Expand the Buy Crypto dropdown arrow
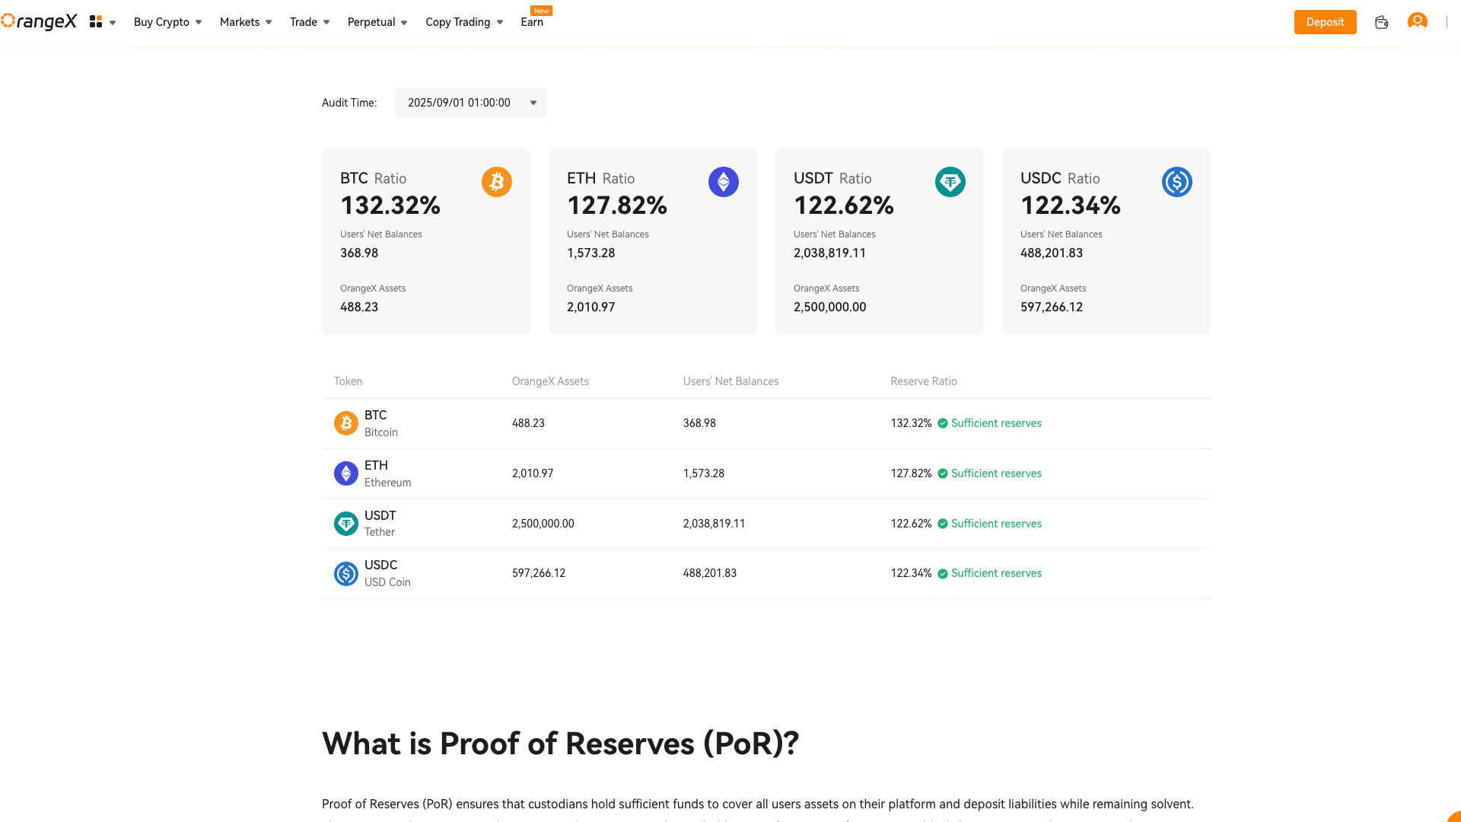Image resolution: width=1461 pixels, height=822 pixels. [x=199, y=23]
